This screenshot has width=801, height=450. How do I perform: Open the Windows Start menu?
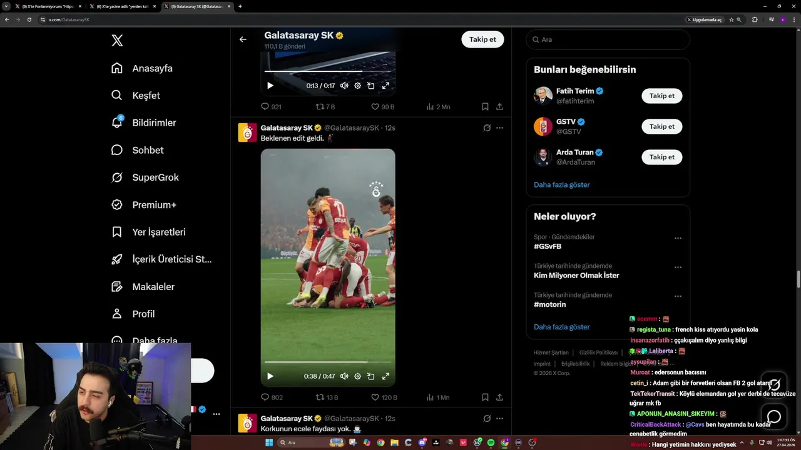269,442
